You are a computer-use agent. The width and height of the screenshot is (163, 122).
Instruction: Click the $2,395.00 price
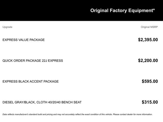click(148, 40)
